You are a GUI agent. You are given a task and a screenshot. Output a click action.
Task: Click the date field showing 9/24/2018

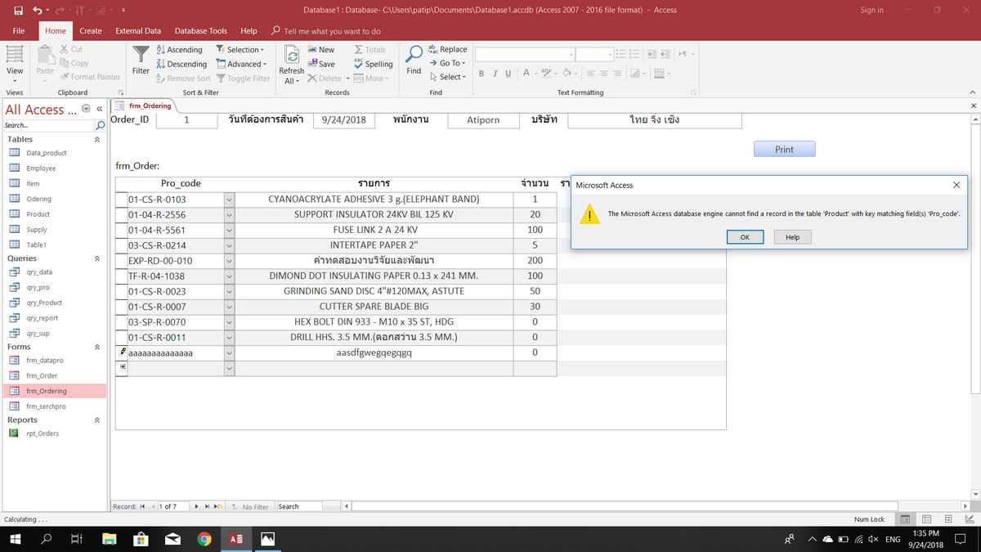point(344,120)
